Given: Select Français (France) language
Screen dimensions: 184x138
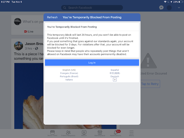Looking at the screenshot, I should 69,73.
